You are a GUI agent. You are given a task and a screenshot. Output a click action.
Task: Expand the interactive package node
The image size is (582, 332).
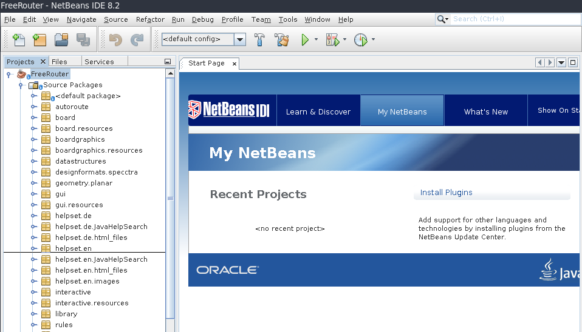[34, 293]
